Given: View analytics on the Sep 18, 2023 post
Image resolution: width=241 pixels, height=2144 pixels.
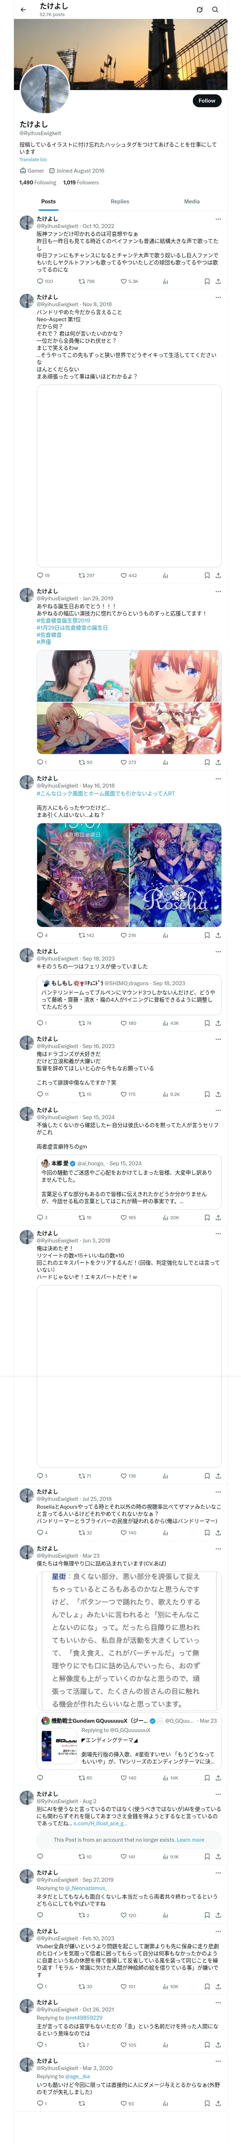Looking at the screenshot, I should pyautogui.click(x=165, y=1023).
